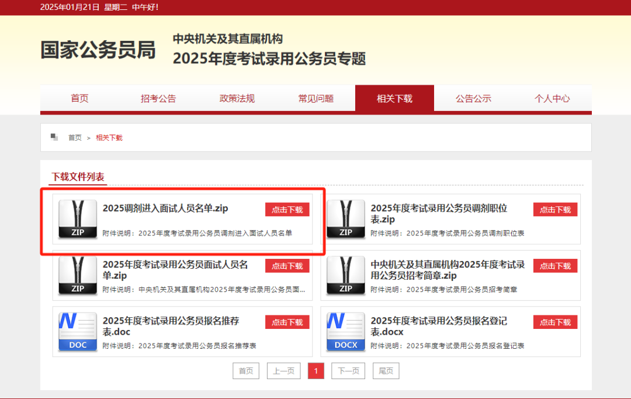Viewport: 631px width, 399px height.
Task: Open the 首页 navigation tab
Action: 79,98
